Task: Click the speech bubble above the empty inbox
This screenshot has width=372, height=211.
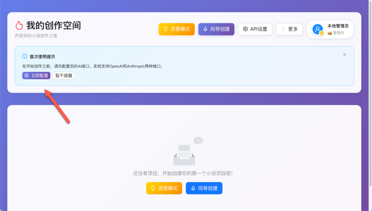Action: [x=198, y=140]
